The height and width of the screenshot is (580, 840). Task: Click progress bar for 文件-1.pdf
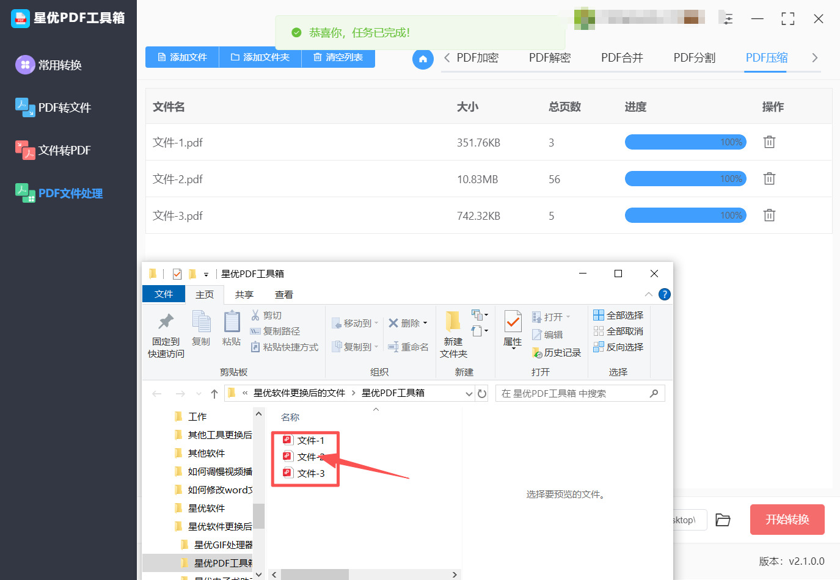click(x=685, y=142)
